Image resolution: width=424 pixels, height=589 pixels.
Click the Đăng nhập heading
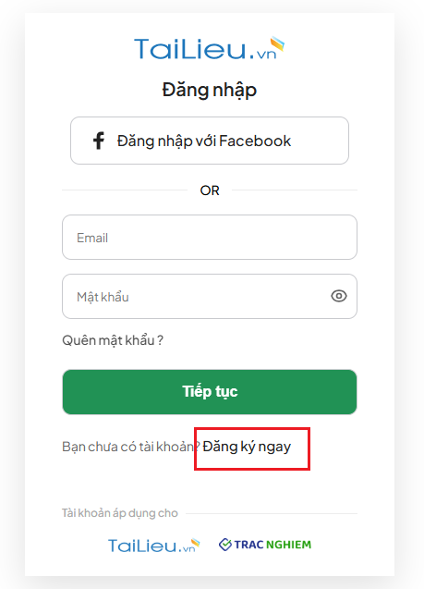pos(210,91)
